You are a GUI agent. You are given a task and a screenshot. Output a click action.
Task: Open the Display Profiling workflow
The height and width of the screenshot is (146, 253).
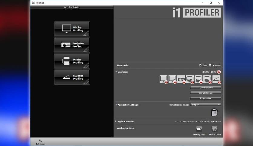coord(72,29)
